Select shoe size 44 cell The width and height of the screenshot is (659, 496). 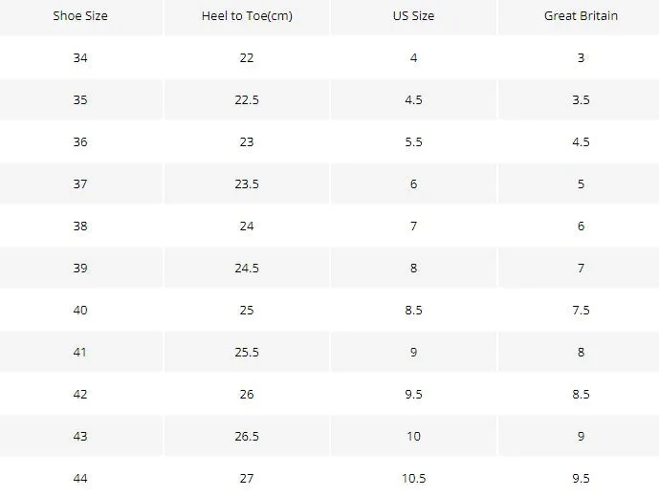click(80, 478)
